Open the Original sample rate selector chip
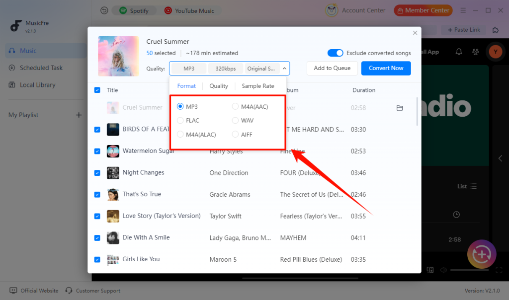 pos(261,69)
